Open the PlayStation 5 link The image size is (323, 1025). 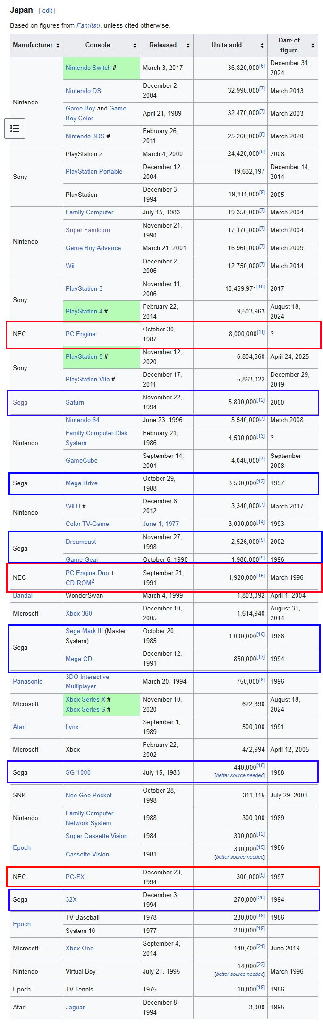coord(84,356)
